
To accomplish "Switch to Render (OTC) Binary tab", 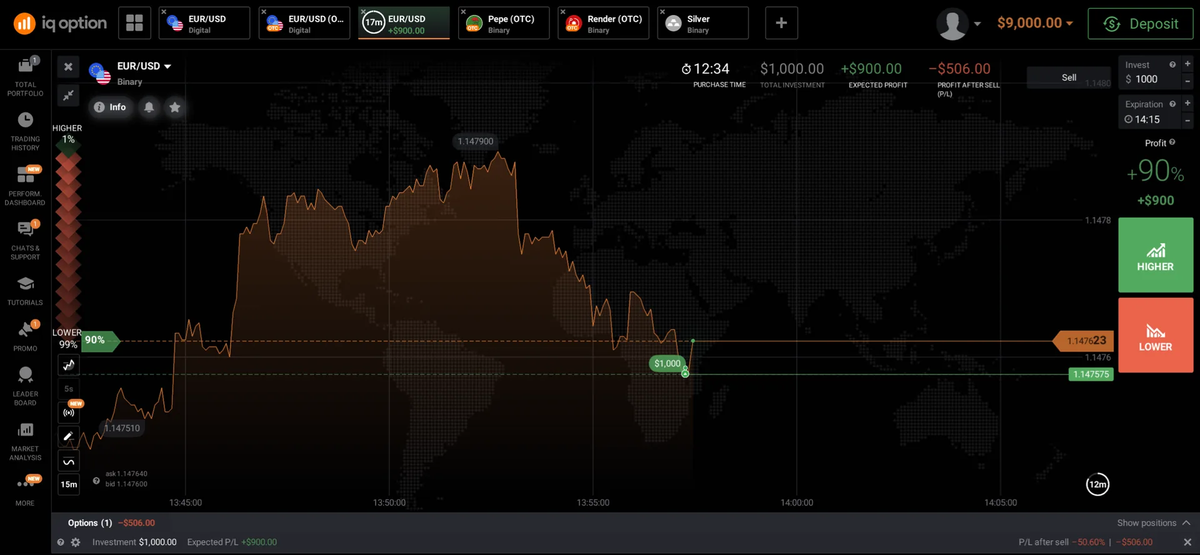I will click(603, 23).
